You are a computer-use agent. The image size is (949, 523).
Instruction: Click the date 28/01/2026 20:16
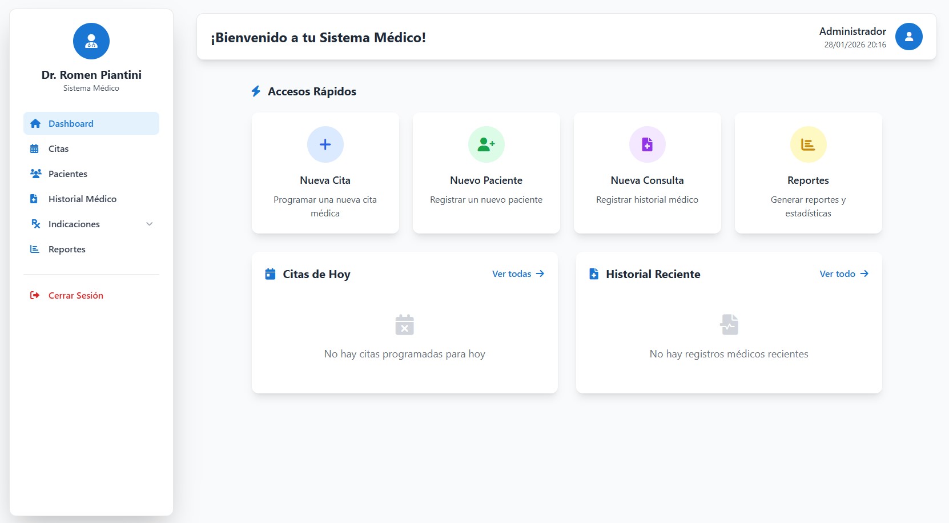coord(855,45)
